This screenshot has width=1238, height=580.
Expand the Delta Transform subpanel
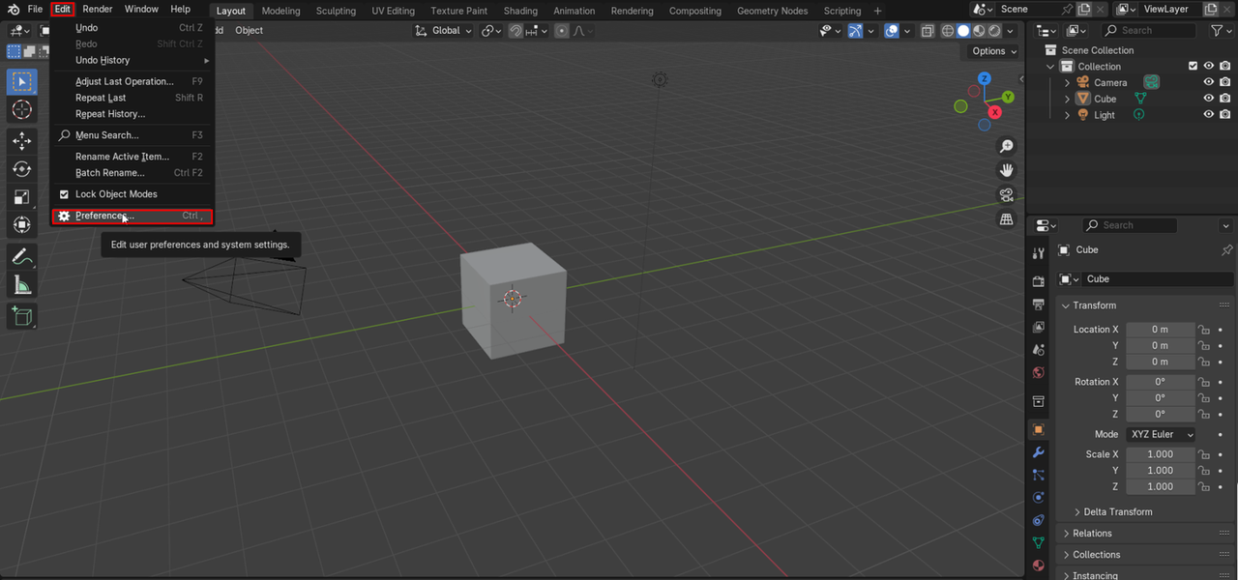1077,512
